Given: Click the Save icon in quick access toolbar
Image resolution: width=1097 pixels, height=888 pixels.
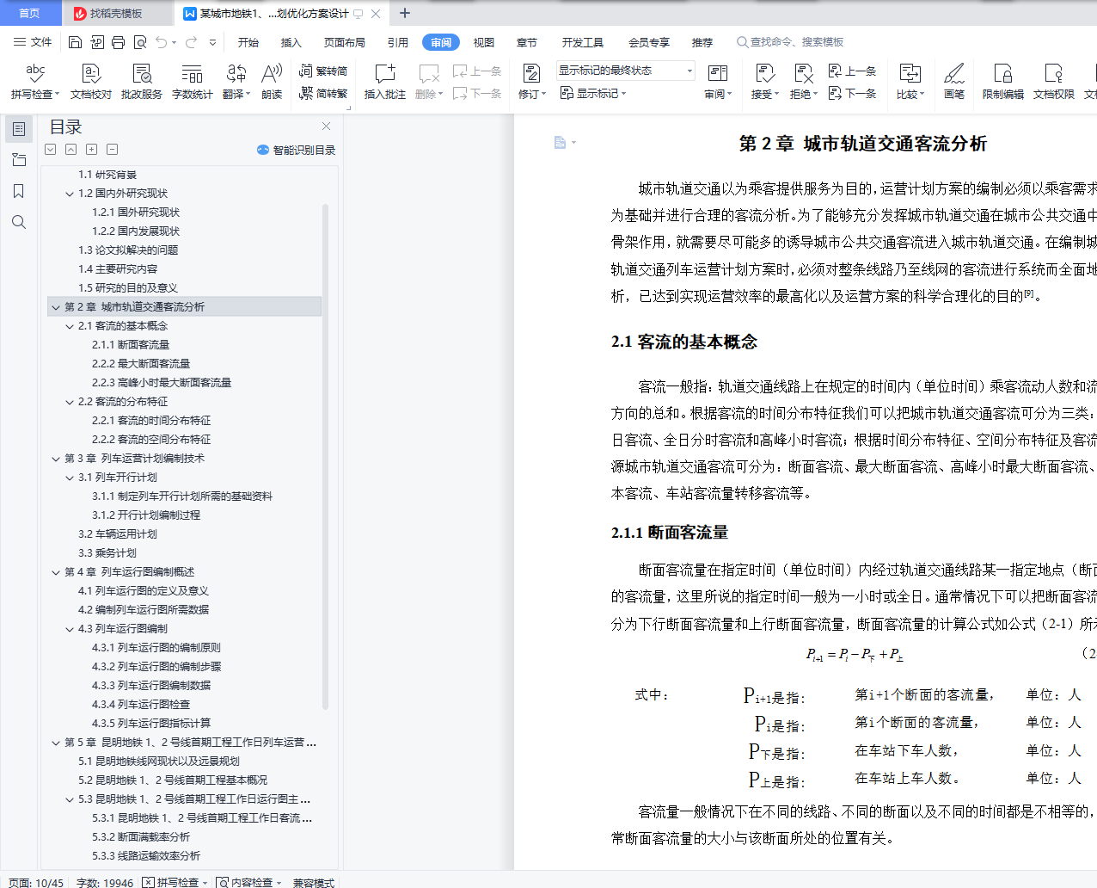Looking at the screenshot, I should point(75,42).
